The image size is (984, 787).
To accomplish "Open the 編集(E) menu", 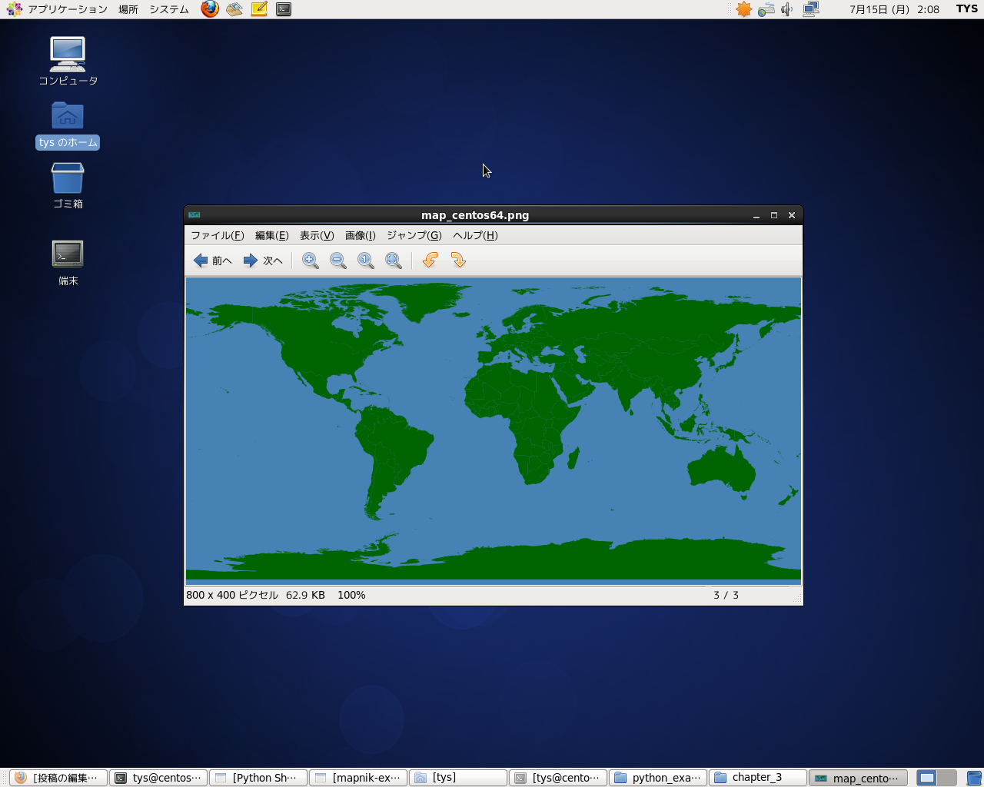I will coord(271,235).
